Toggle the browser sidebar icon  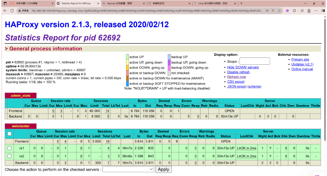click(323, 11)
